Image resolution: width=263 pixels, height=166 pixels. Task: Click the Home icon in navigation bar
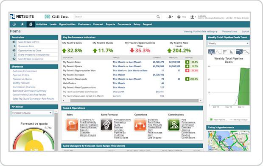31,24
